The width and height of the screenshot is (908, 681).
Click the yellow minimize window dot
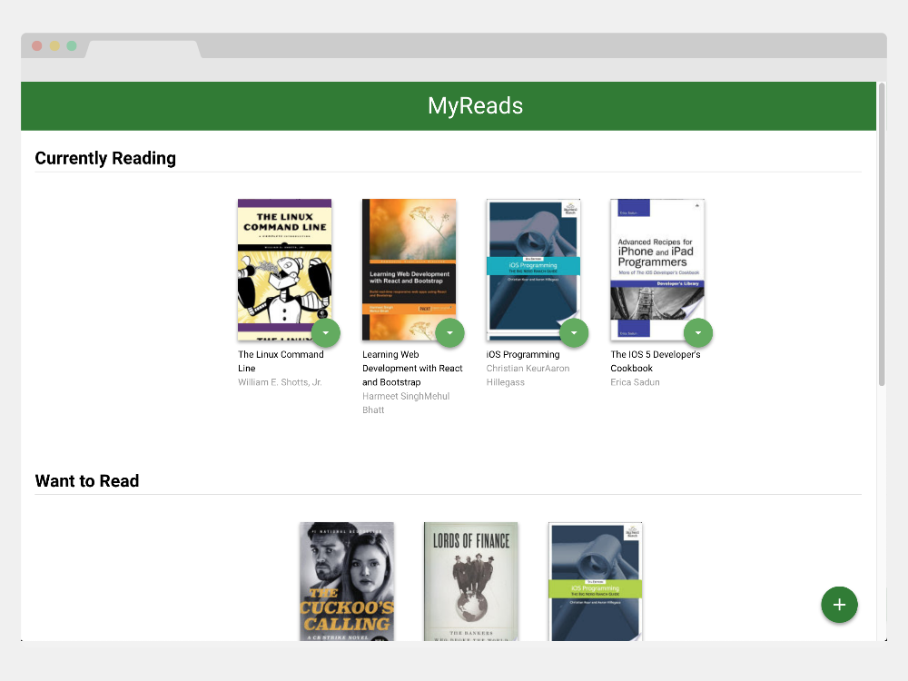coord(54,45)
